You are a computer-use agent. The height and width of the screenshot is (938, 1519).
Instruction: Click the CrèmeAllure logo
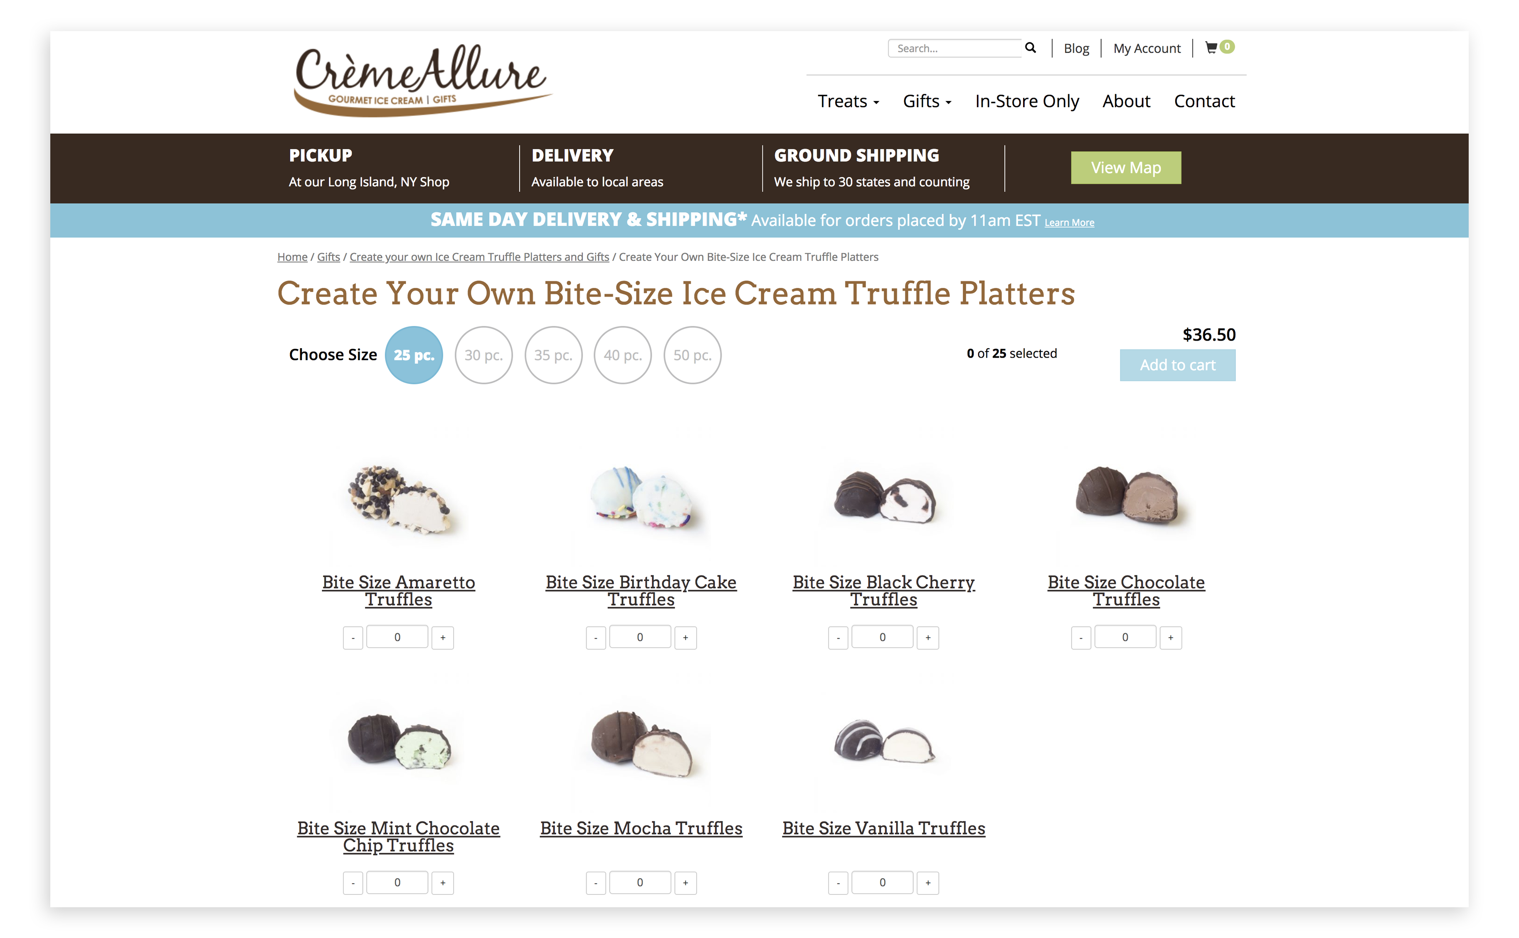click(422, 79)
